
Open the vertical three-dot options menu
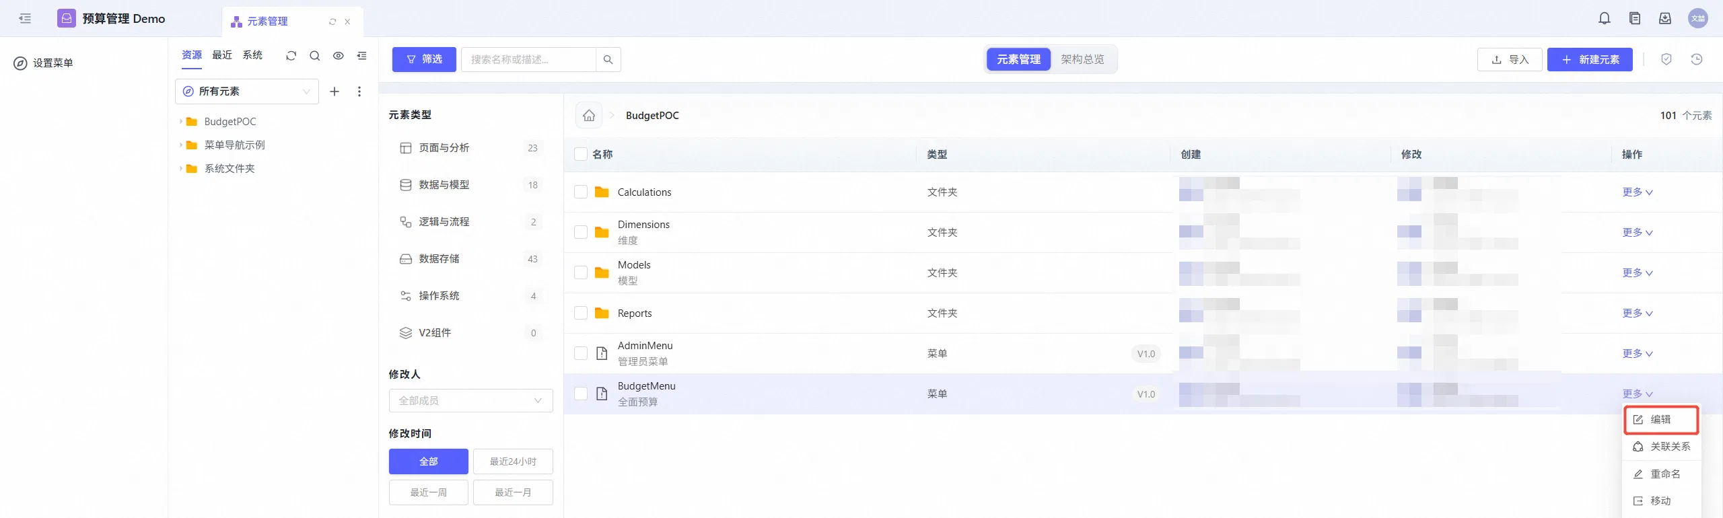(359, 91)
